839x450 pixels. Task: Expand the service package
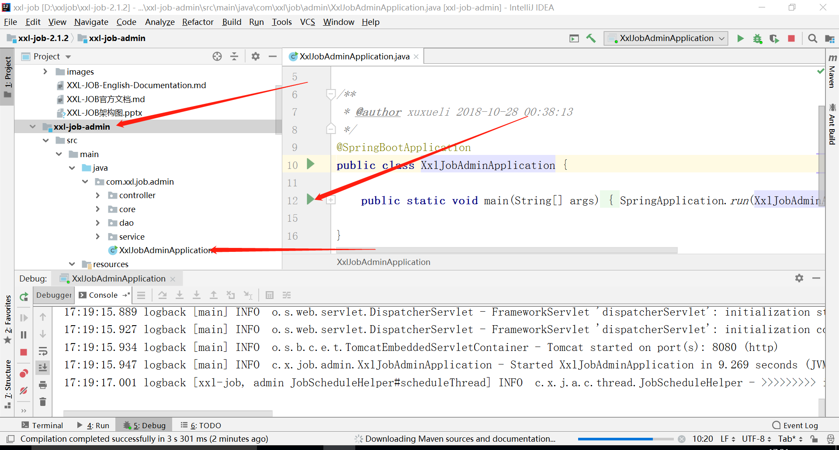click(x=98, y=237)
